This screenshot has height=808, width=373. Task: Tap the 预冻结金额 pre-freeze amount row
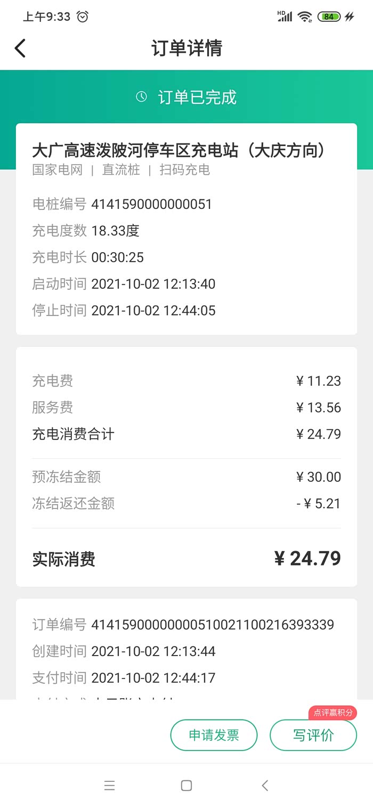tap(186, 477)
